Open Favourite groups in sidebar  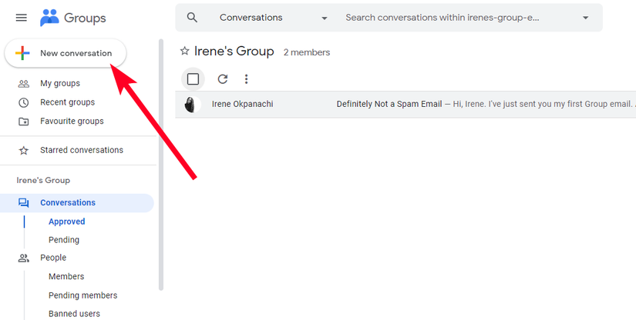tap(71, 121)
